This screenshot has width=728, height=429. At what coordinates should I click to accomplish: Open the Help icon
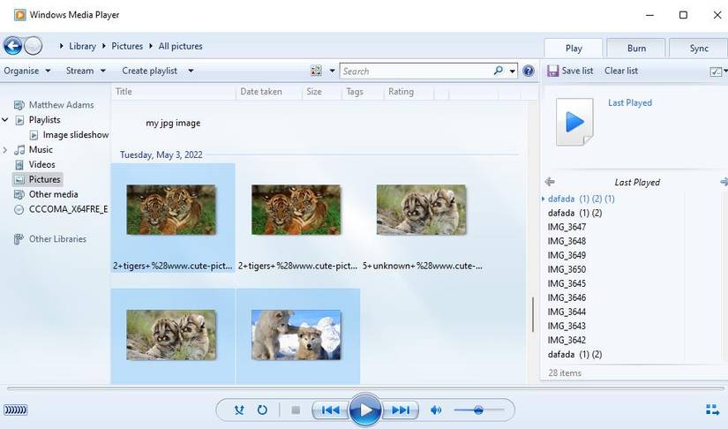[529, 71]
